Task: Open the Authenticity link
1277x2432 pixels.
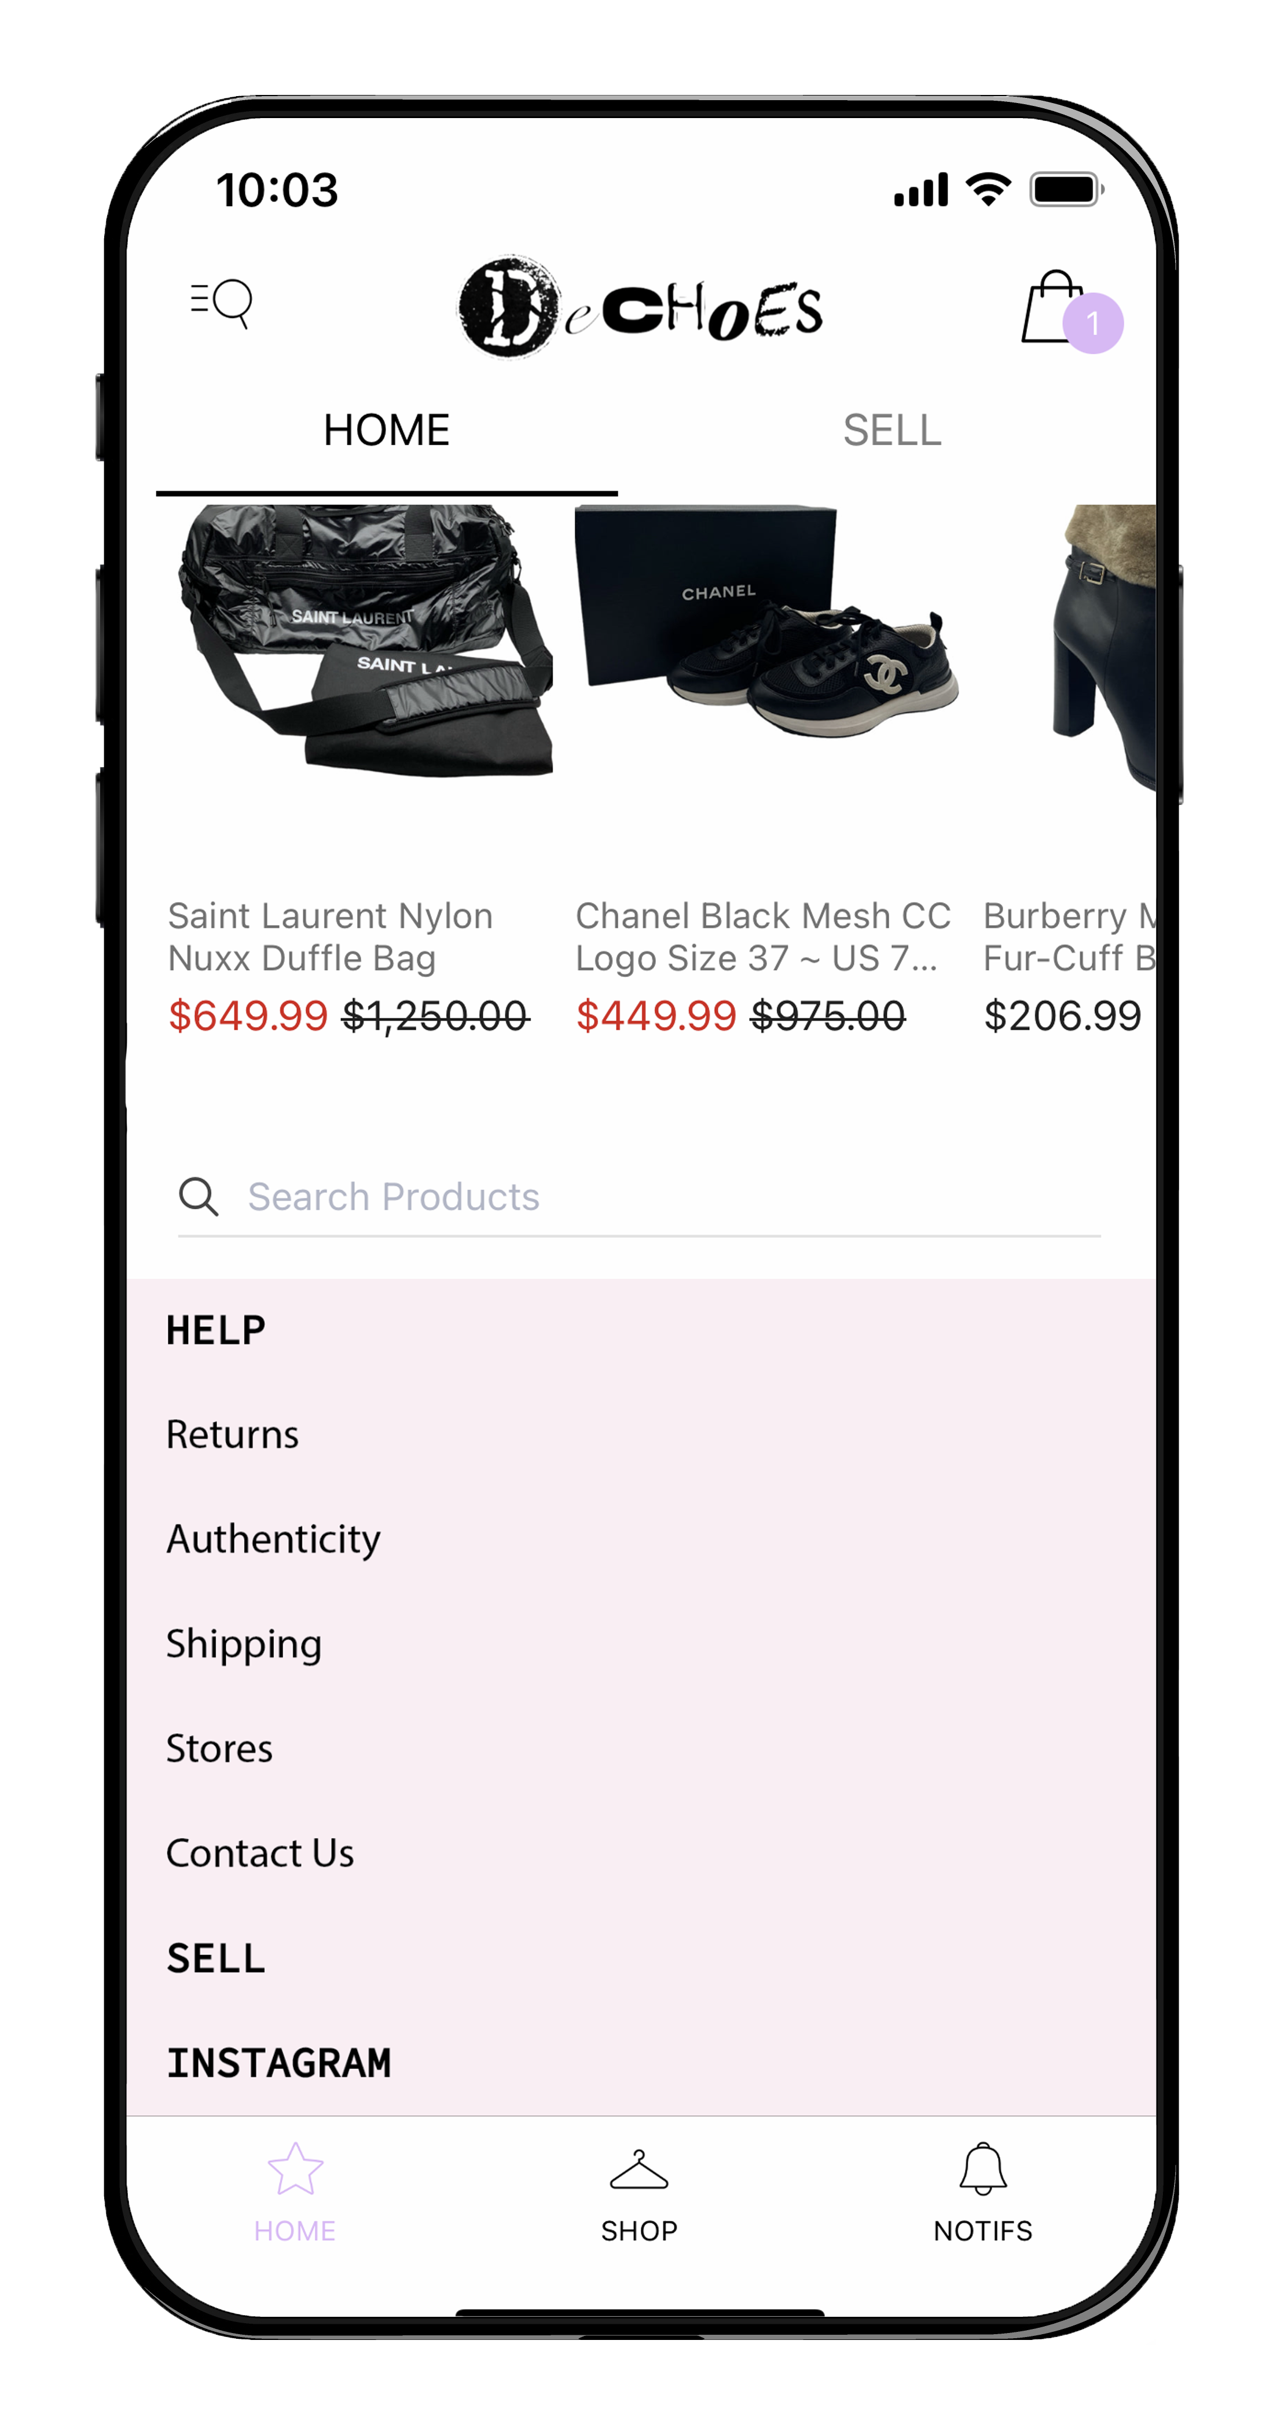Action: pos(274,1539)
